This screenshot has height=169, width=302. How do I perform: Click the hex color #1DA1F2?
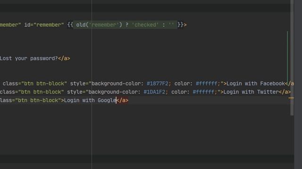[x=154, y=92]
